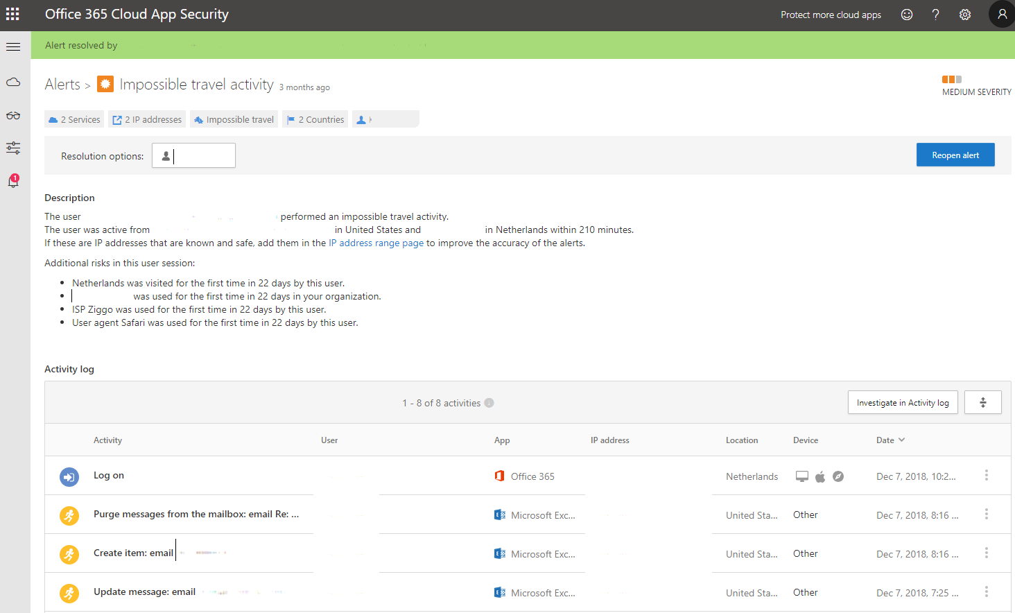Image resolution: width=1015 pixels, height=613 pixels.
Task: Click the Create item activity icon
Action: click(69, 555)
